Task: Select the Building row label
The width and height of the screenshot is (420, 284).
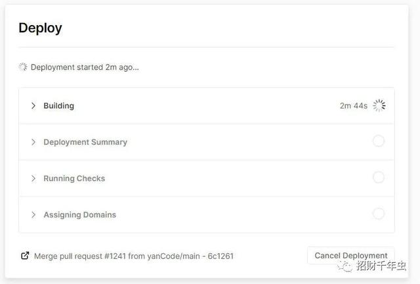Action: click(x=58, y=106)
